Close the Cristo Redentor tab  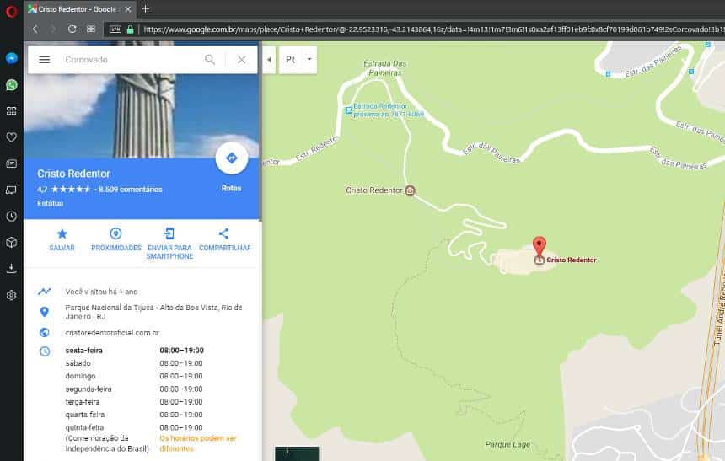tap(128, 9)
